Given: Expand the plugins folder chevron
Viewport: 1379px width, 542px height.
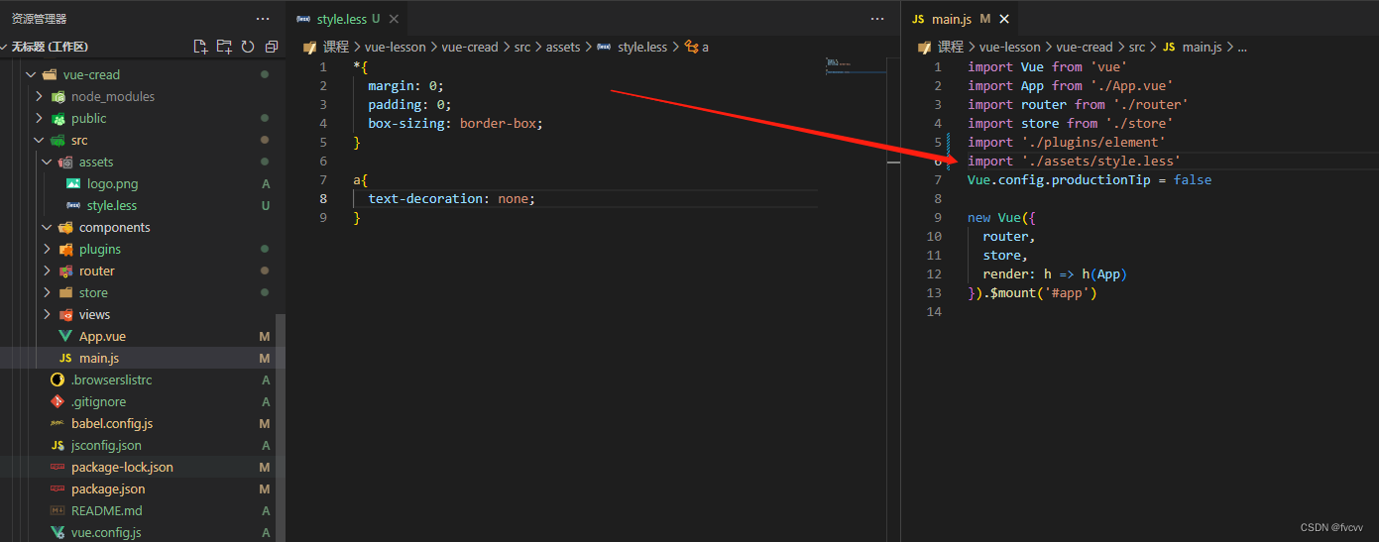Looking at the screenshot, I should (x=47, y=249).
